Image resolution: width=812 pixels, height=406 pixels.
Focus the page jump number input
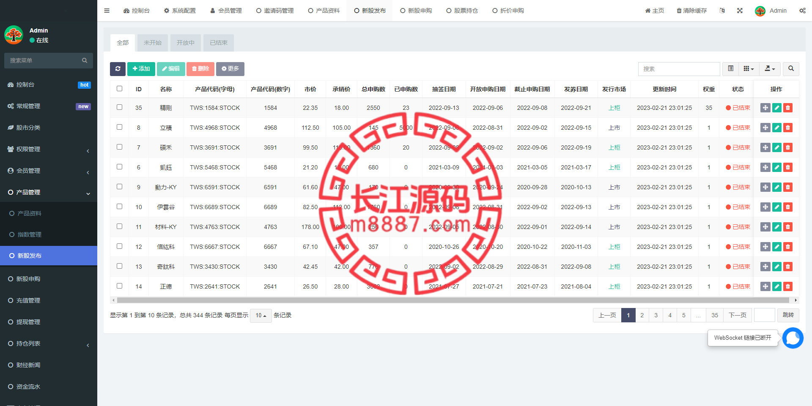(x=764, y=315)
